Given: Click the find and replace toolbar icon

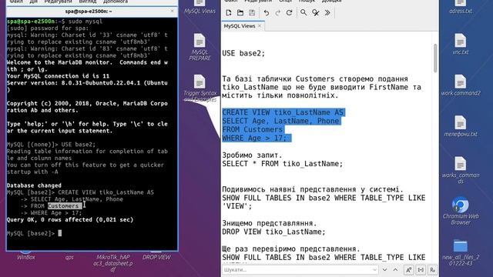Looking at the screenshot, I should tap(315, 12).
